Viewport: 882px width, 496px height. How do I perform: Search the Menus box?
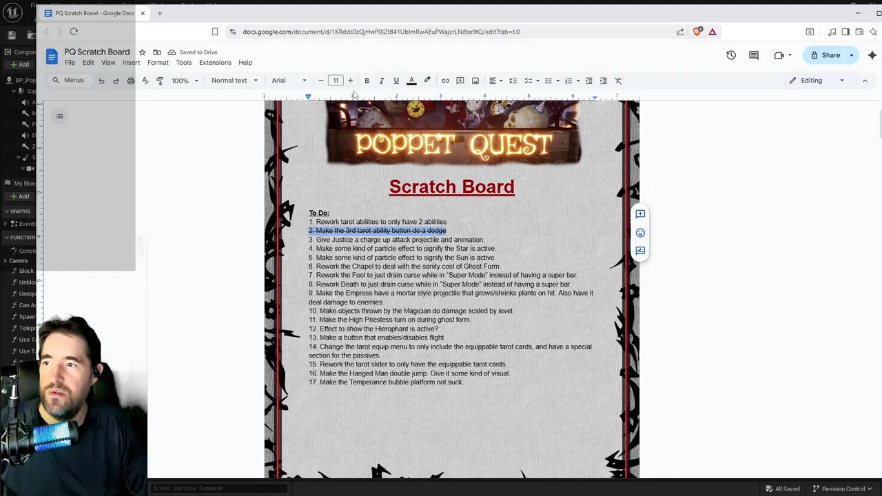[x=68, y=81]
